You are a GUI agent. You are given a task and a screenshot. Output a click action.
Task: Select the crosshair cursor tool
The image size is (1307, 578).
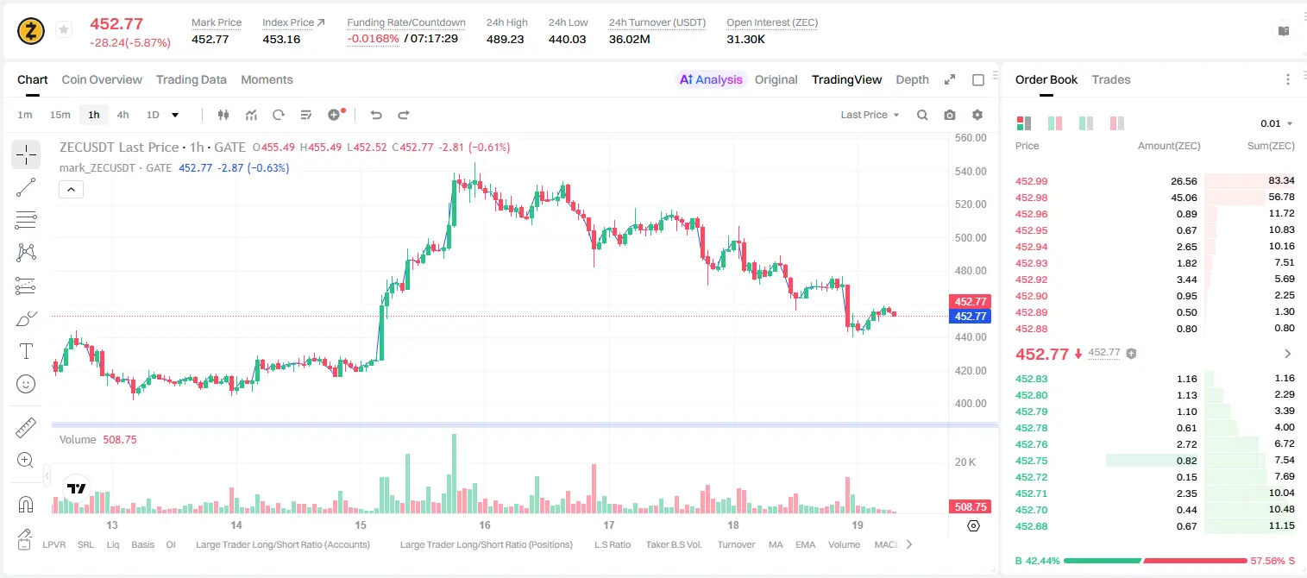(x=26, y=154)
